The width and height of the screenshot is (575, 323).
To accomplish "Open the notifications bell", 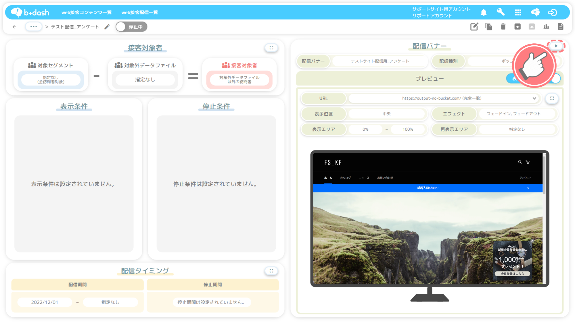I will pos(484,12).
